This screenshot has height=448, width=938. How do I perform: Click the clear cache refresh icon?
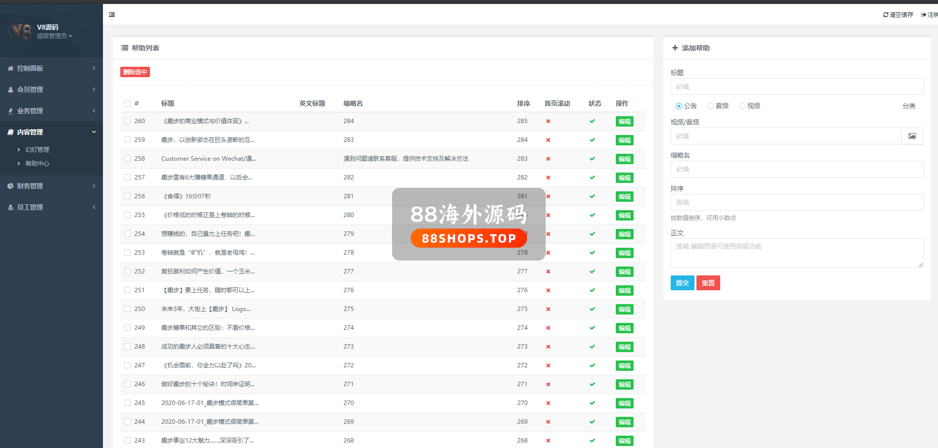point(886,15)
